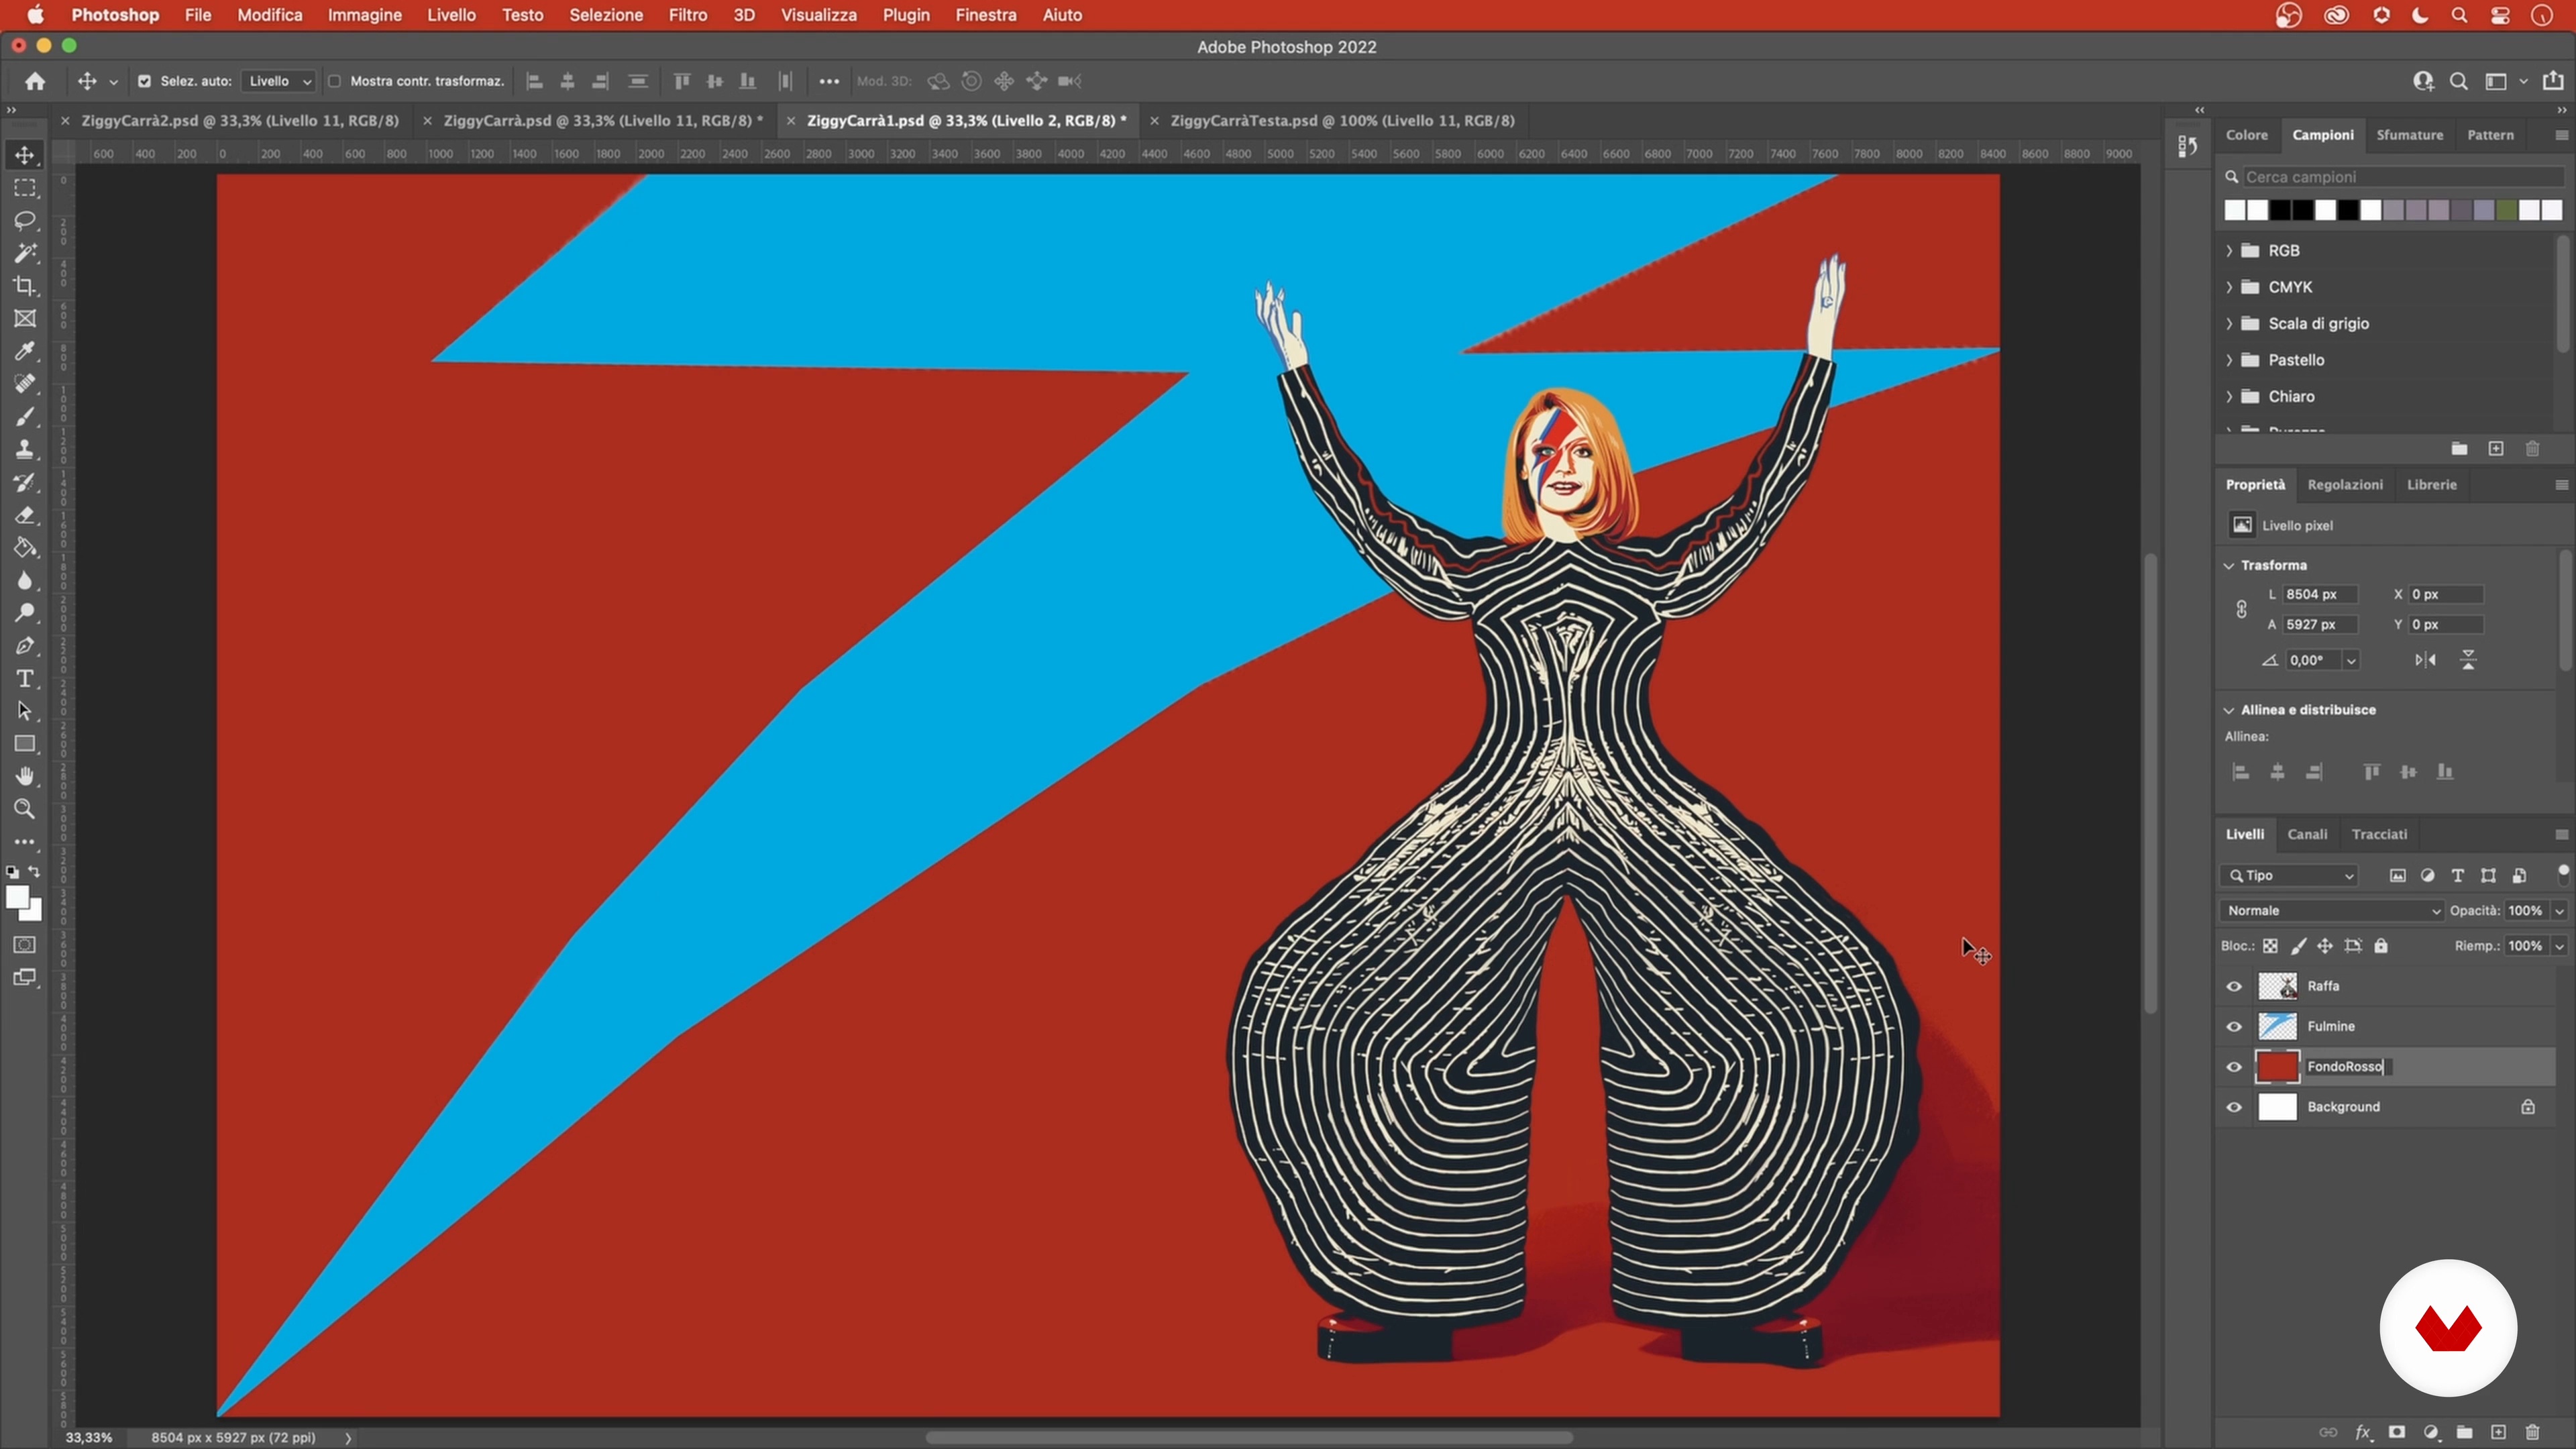Switch to the ZiggyCarràTesta.psd tab
This screenshot has width=2576, height=1449.
click(x=1341, y=120)
